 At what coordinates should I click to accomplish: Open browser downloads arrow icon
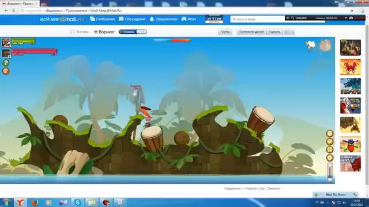[x=363, y=11]
